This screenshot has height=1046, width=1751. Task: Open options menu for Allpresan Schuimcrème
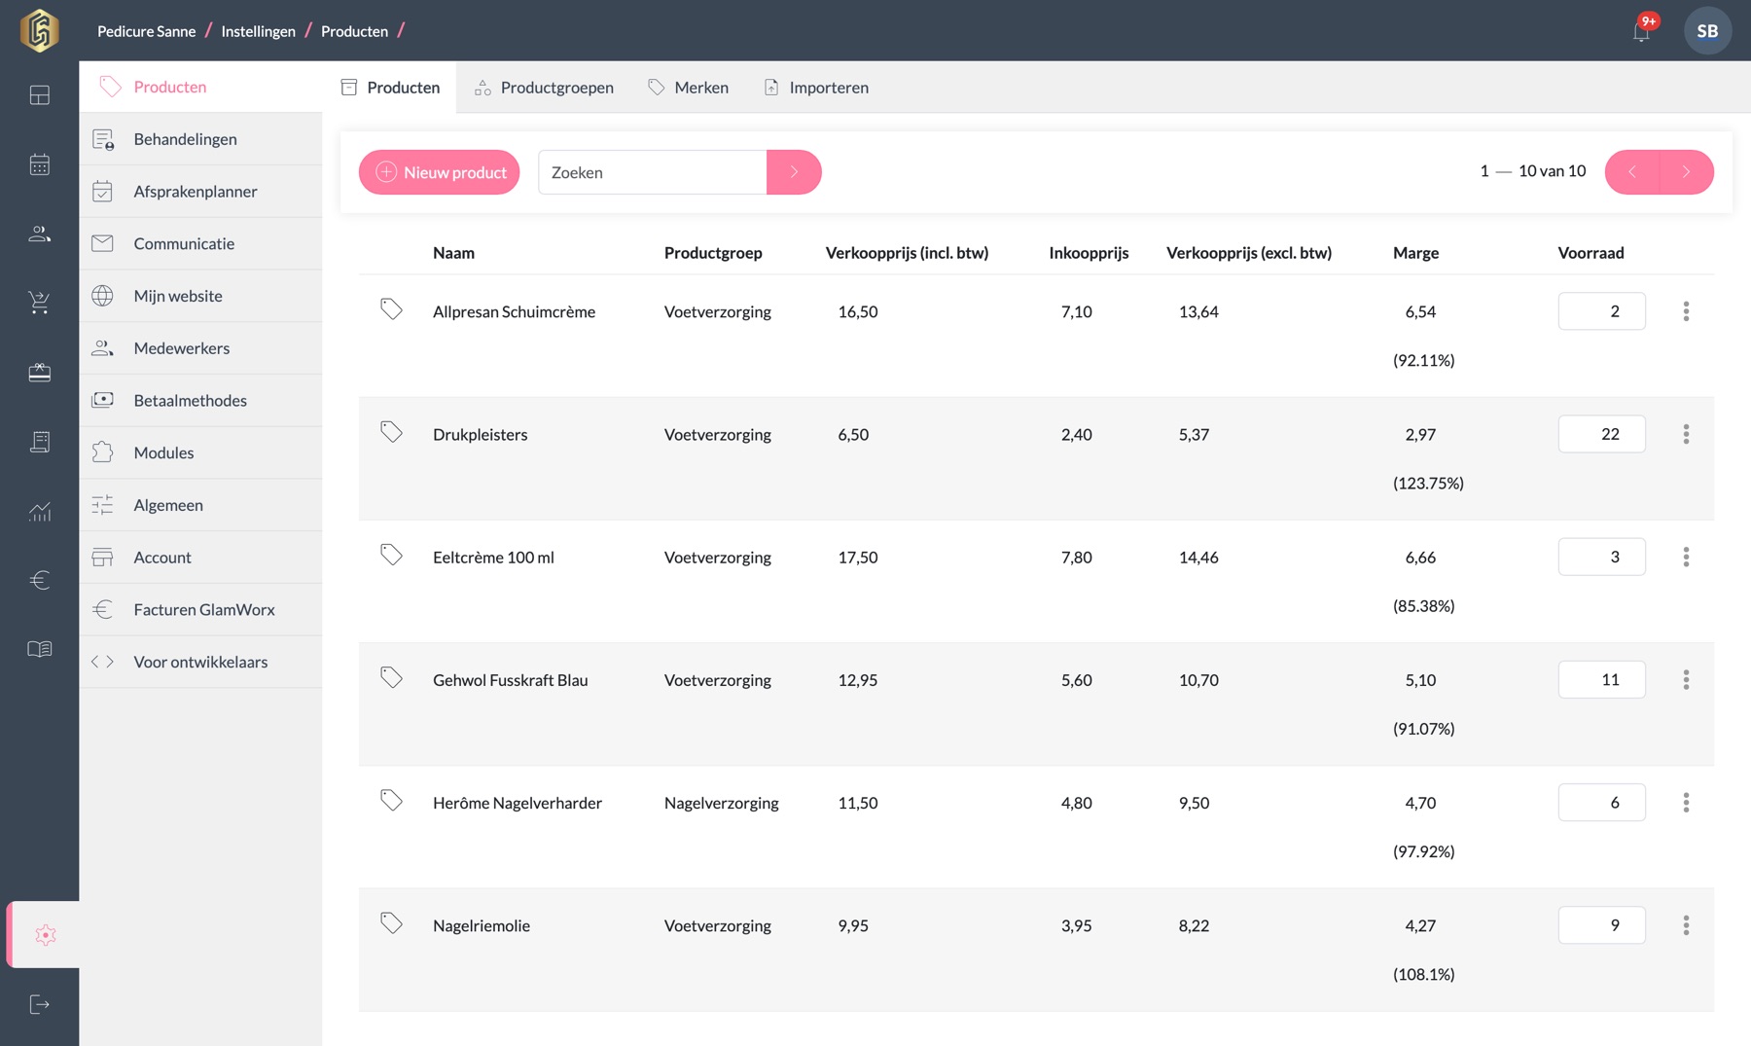(x=1686, y=311)
